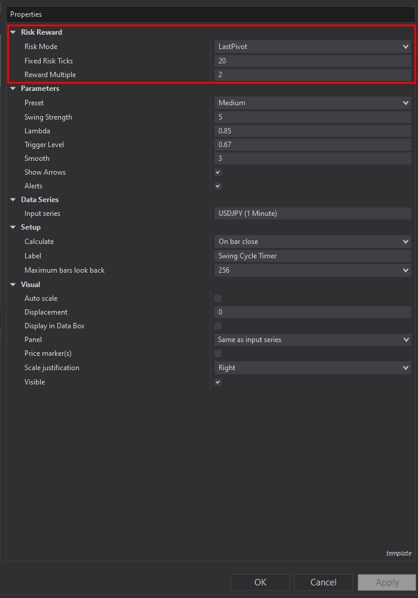Open the Preset dropdown set to Medium
The height and width of the screenshot is (598, 418).
pos(312,103)
